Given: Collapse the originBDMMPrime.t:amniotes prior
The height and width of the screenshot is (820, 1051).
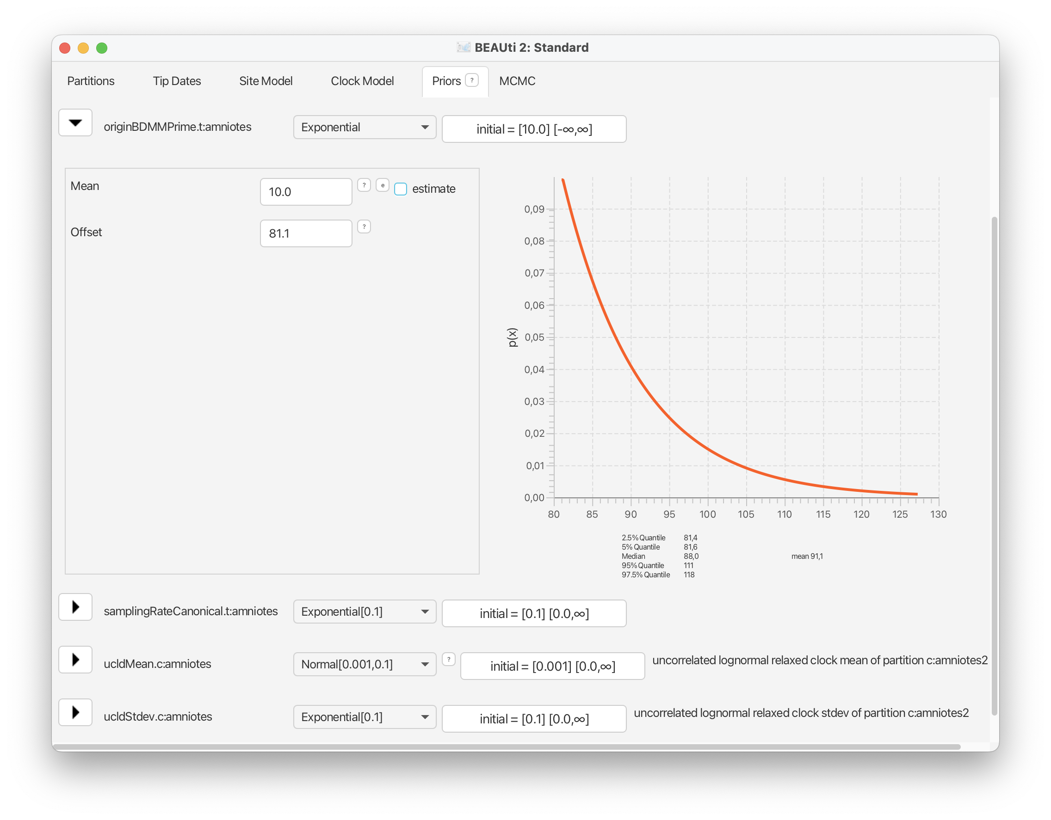Looking at the screenshot, I should (75, 123).
